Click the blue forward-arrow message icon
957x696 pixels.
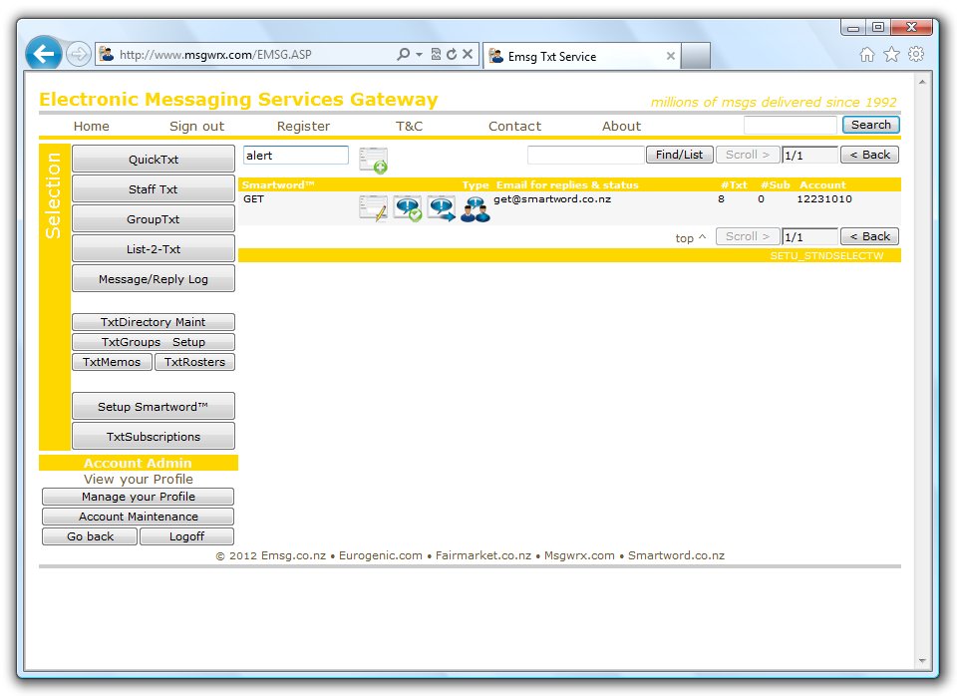[x=441, y=207]
